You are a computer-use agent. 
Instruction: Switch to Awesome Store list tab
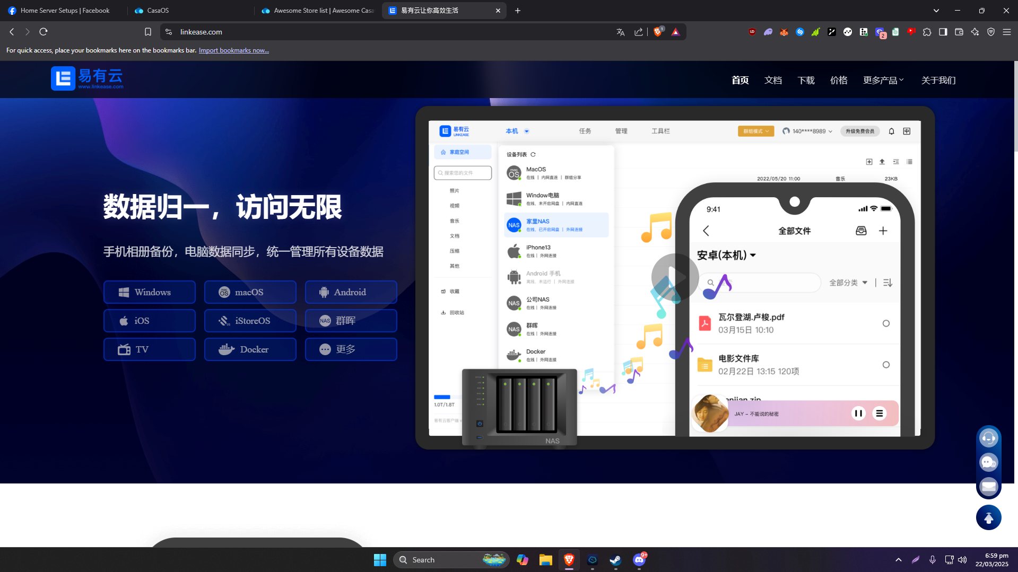coord(318,11)
